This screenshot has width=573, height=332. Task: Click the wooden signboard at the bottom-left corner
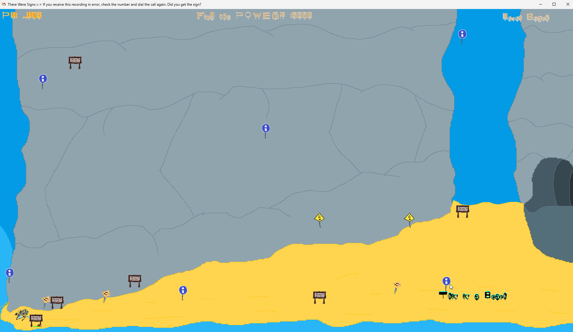click(x=36, y=320)
